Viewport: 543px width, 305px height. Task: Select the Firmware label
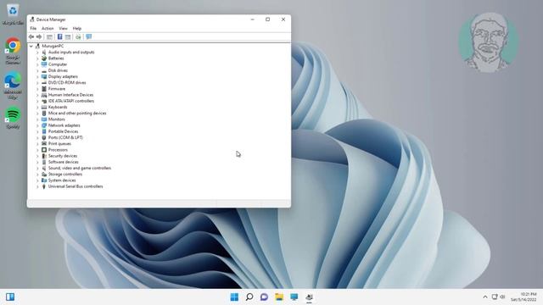[x=57, y=89]
